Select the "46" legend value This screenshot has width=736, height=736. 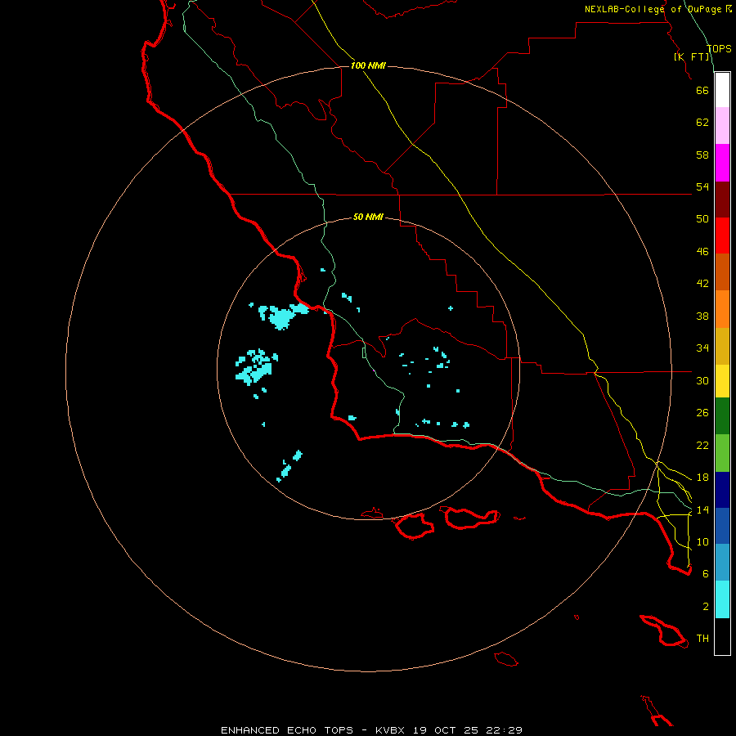702,252
